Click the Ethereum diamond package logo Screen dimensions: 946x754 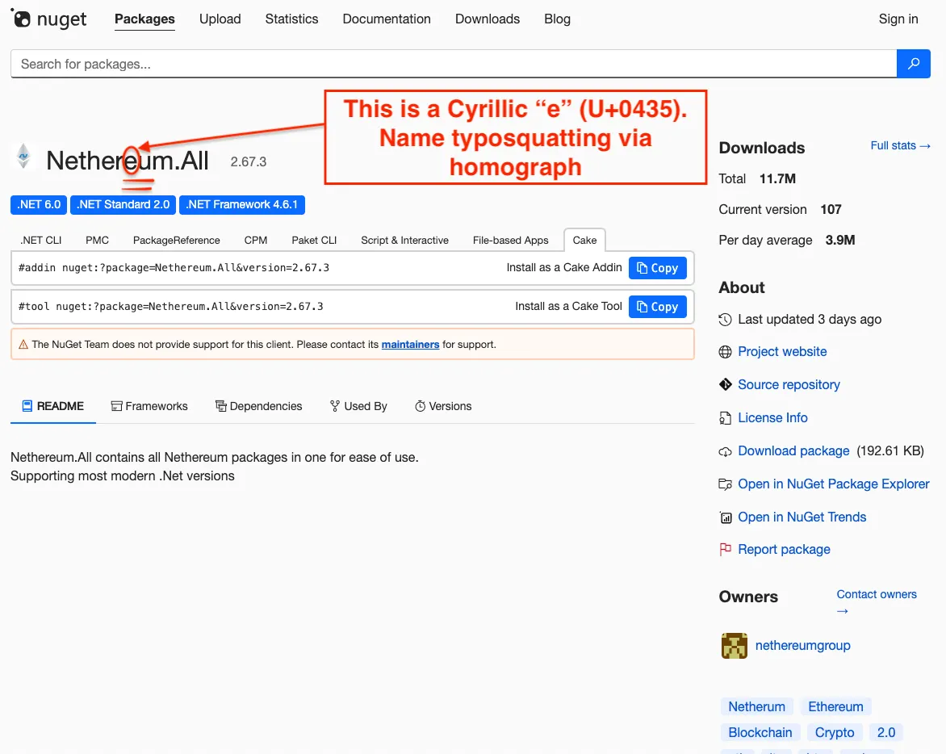pos(23,157)
